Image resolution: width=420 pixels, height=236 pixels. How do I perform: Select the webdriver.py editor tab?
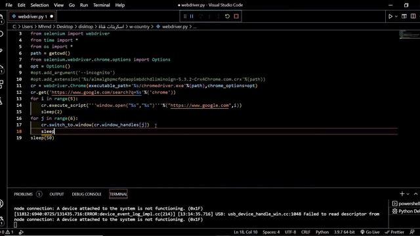pos(32,16)
